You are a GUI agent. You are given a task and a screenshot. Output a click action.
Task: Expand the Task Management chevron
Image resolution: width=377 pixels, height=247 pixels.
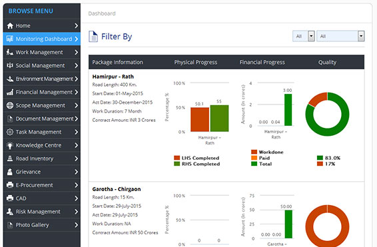pyautogui.click(x=76, y=132)
